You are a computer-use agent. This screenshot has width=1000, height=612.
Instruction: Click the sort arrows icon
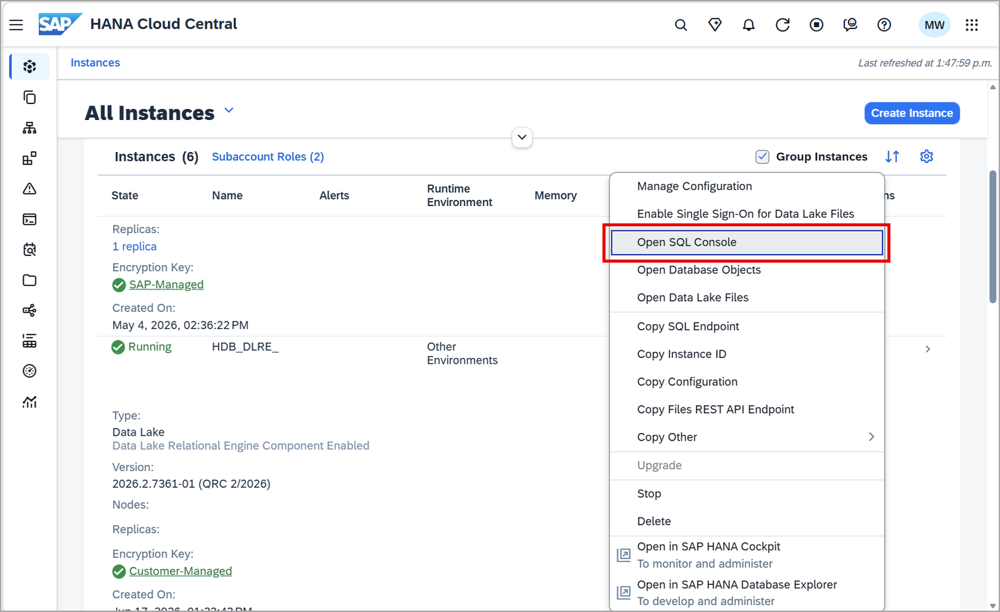point(892,157)
